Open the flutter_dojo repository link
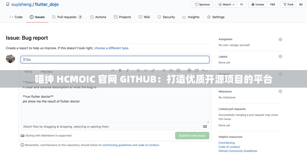307x158 pixels. 47,4
